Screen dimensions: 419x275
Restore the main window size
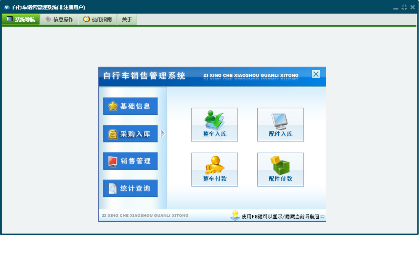[x=404, y=8]
